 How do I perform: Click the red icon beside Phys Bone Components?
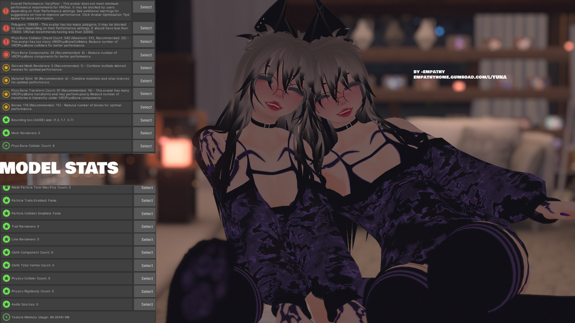pos(6,55)
